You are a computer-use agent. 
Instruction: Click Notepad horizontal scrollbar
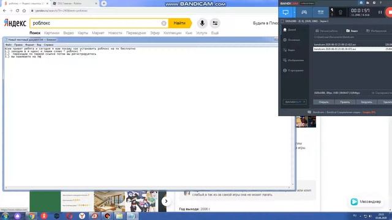click(148, 188)
